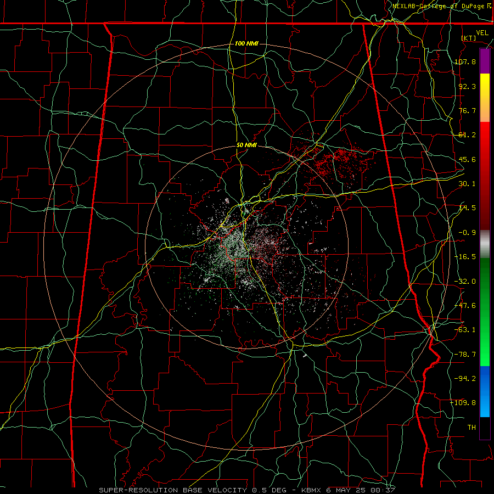
Task: Click the 14.5 velocity scale value
Action: coord(467,208)
